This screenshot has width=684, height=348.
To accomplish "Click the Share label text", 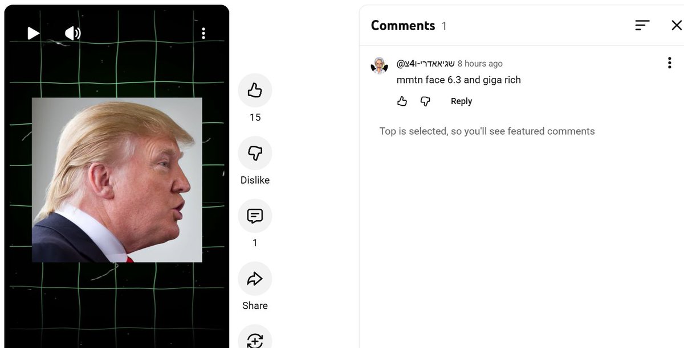I will click(255, 305).
